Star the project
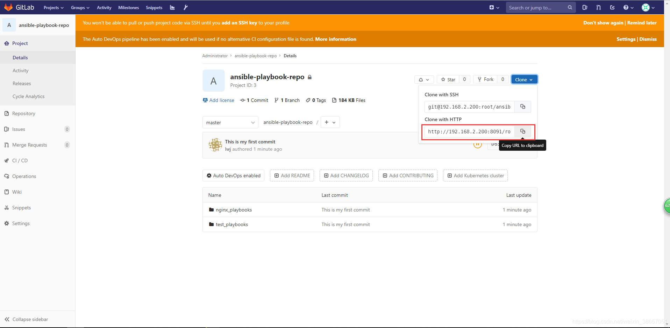This screenshot has width=670, height=328. [448, 80]
